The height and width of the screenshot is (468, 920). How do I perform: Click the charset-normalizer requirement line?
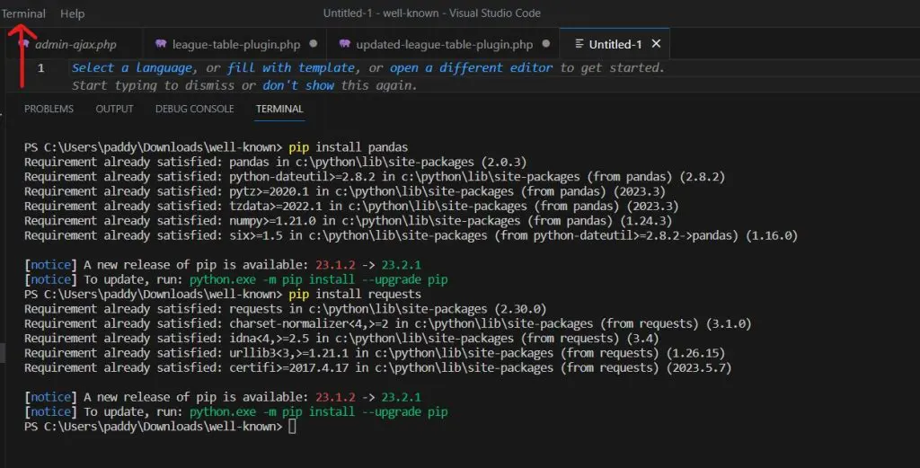(388, 323)
